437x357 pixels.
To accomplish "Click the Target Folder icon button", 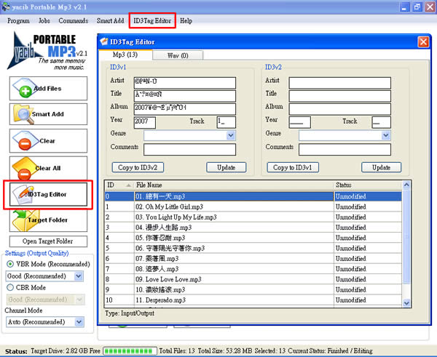I will pyautogui.click(x=48, y=220).
